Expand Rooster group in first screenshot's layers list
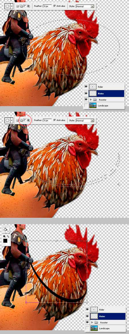This screenshot has width=129, height=334. click(91, 100)
